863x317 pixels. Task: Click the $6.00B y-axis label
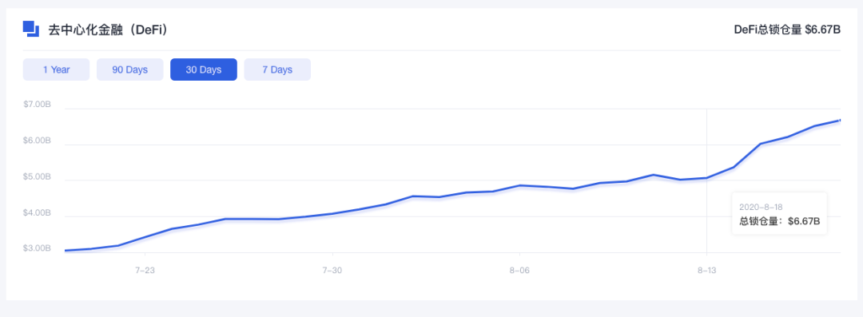point(37,141)
